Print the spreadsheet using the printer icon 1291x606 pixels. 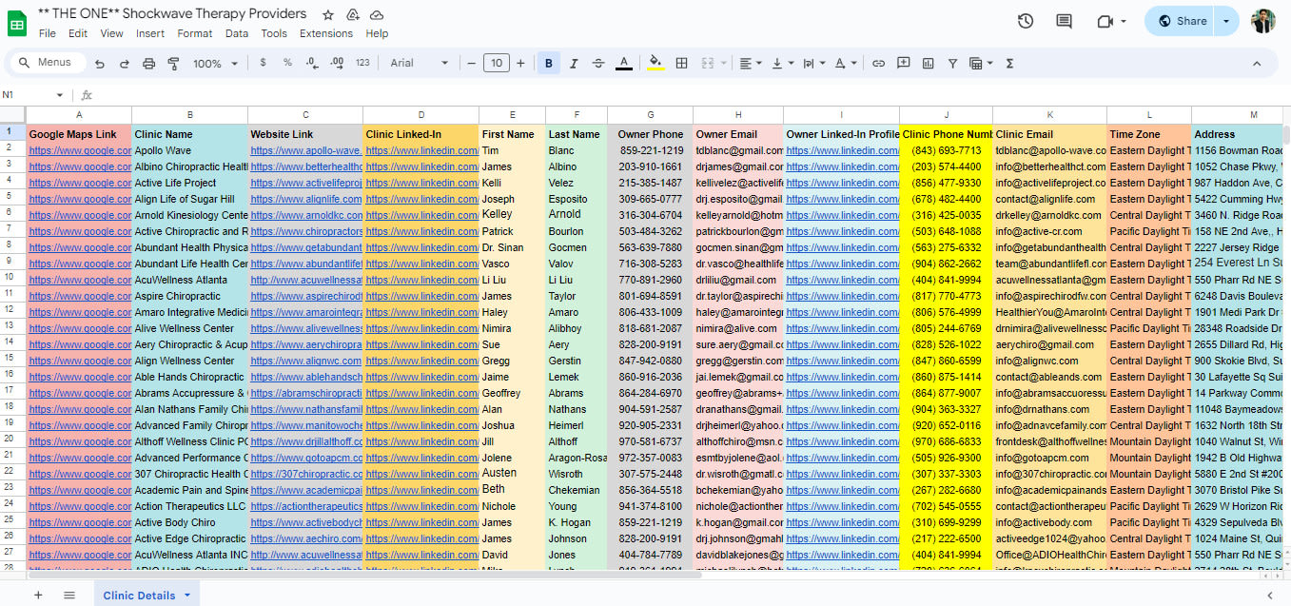148,64
